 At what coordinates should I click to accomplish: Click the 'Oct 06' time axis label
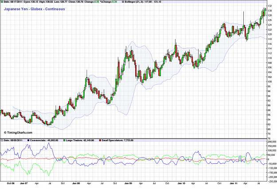coord(11,183)
